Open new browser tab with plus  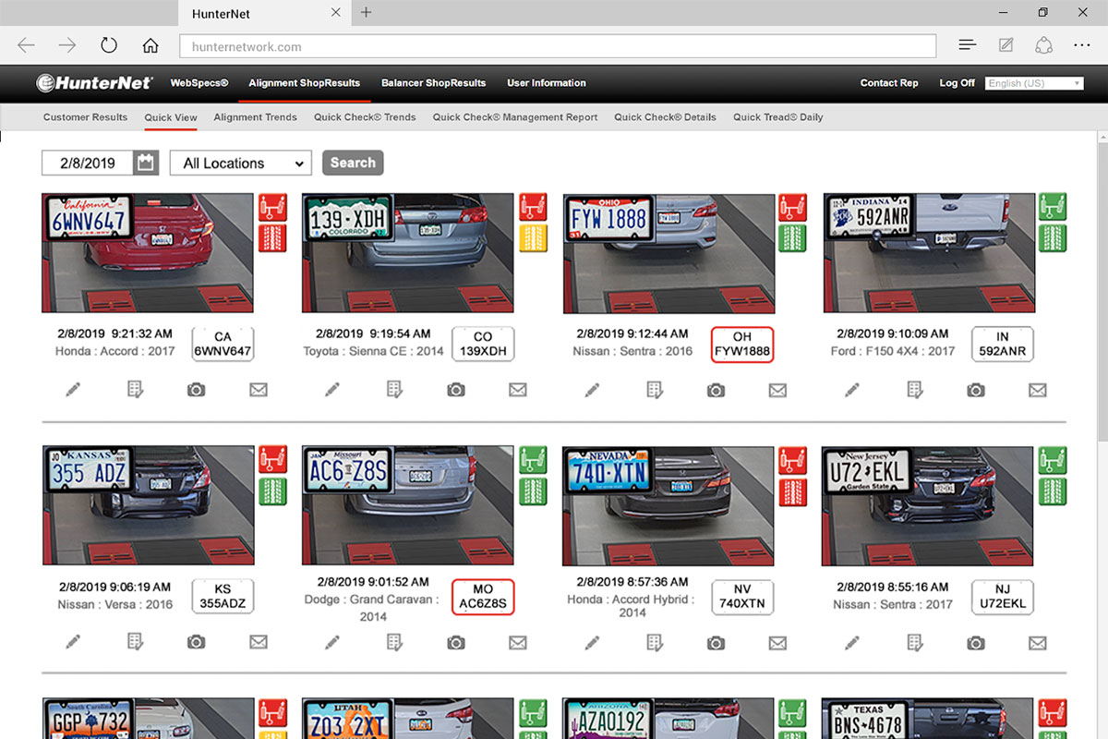367,12
